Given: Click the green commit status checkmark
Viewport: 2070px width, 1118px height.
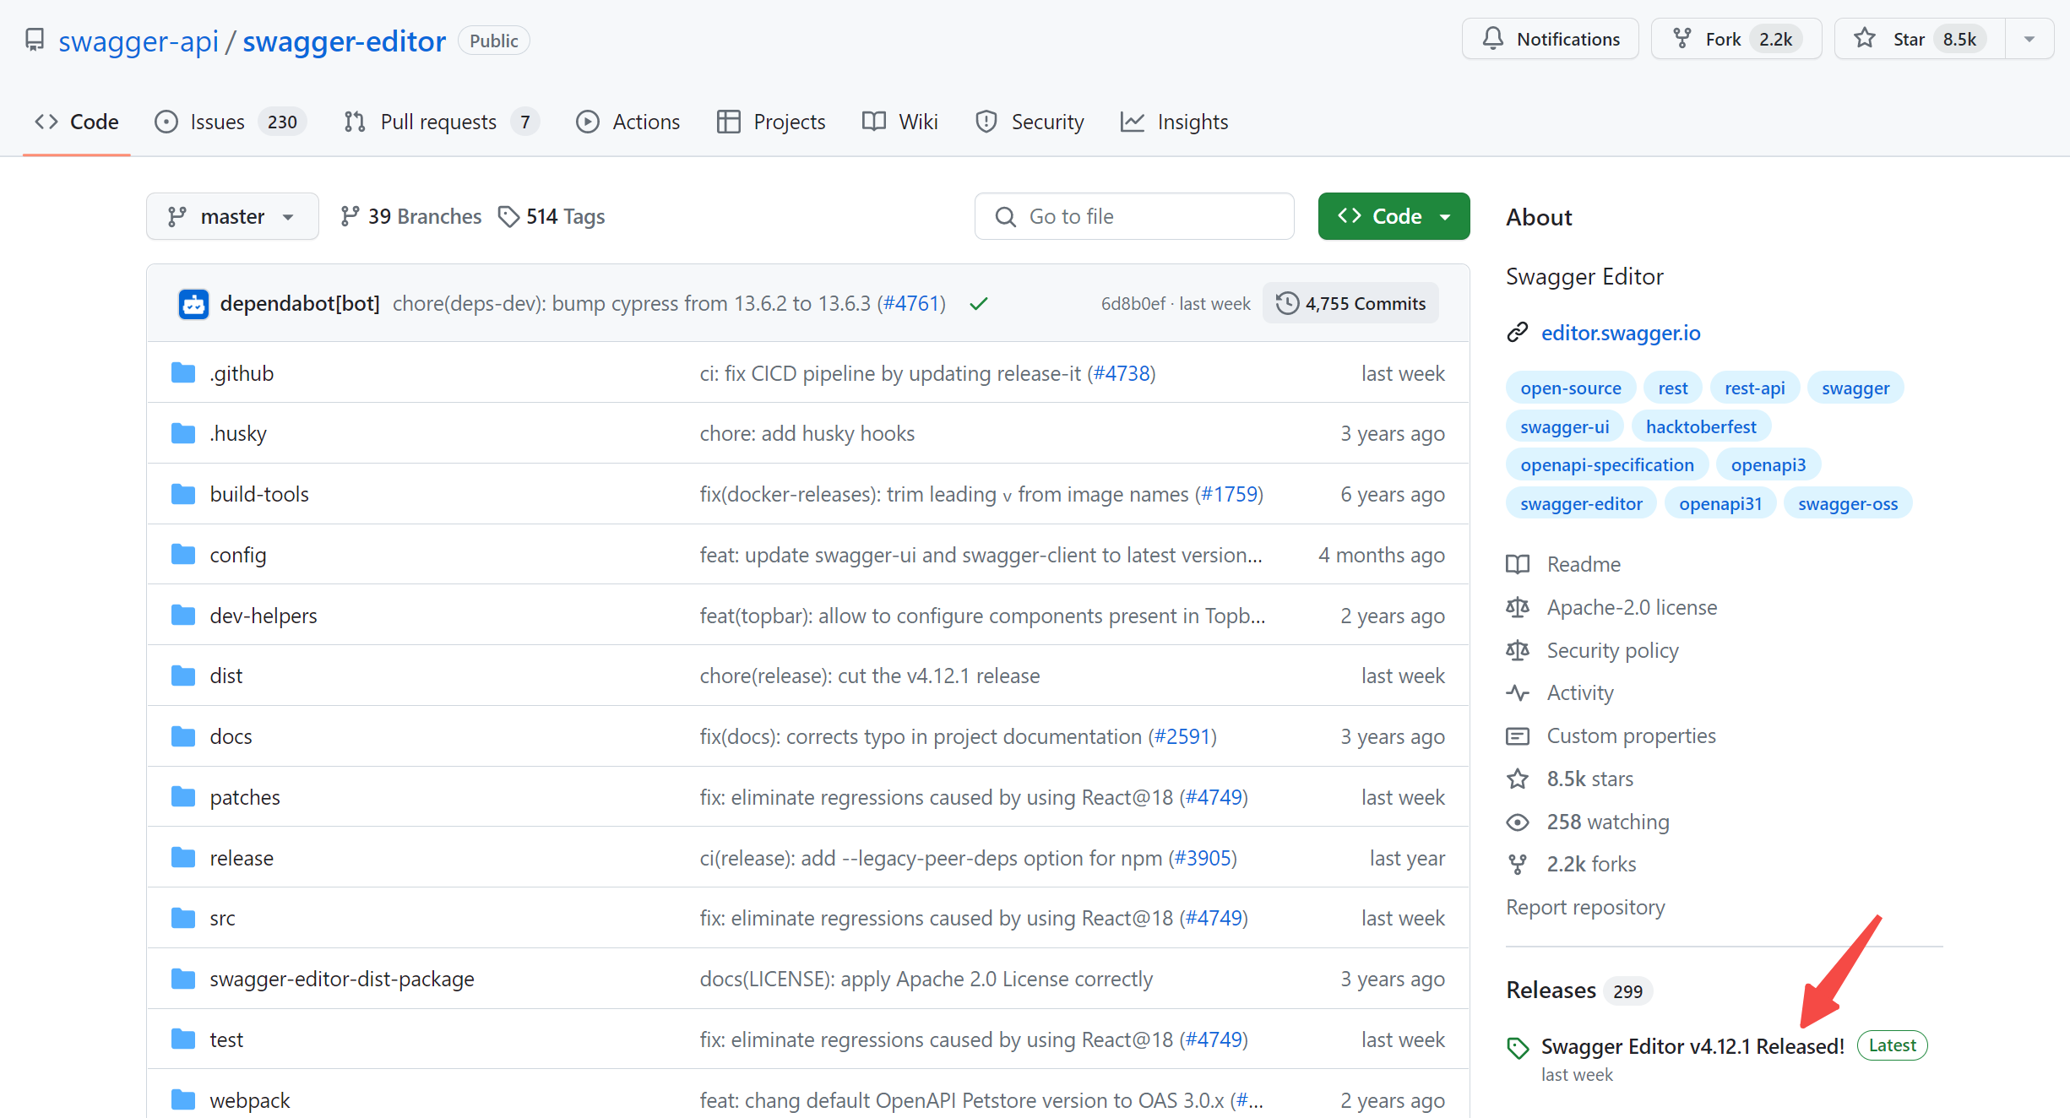Looking at the screenshot, I should click(x=978, y=304).
